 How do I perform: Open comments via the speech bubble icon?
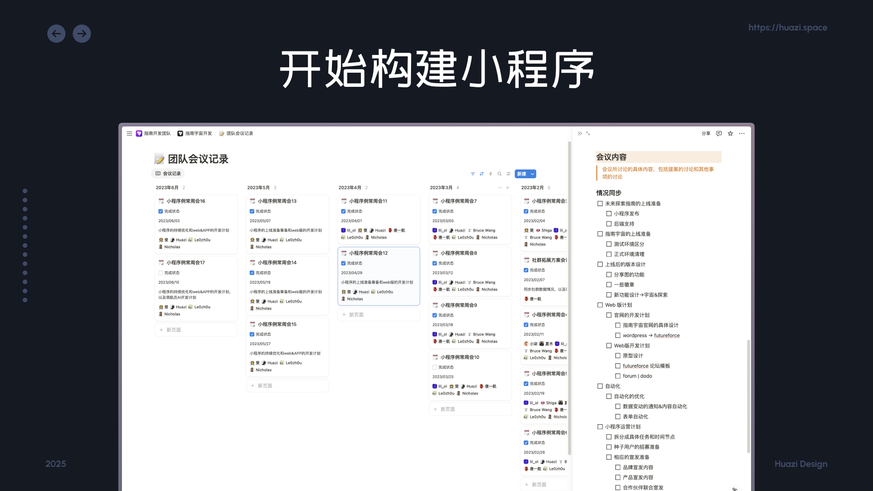tap(719, 133)
